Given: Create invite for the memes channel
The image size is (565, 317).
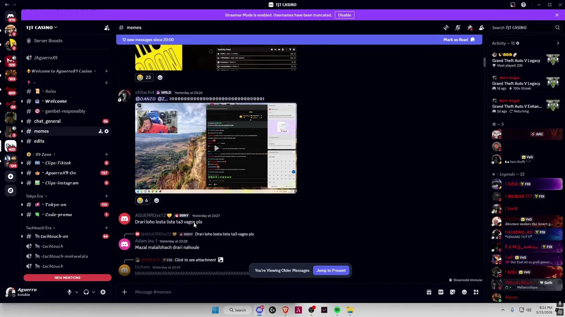Looking at the screenshot, I should [100, 131].
